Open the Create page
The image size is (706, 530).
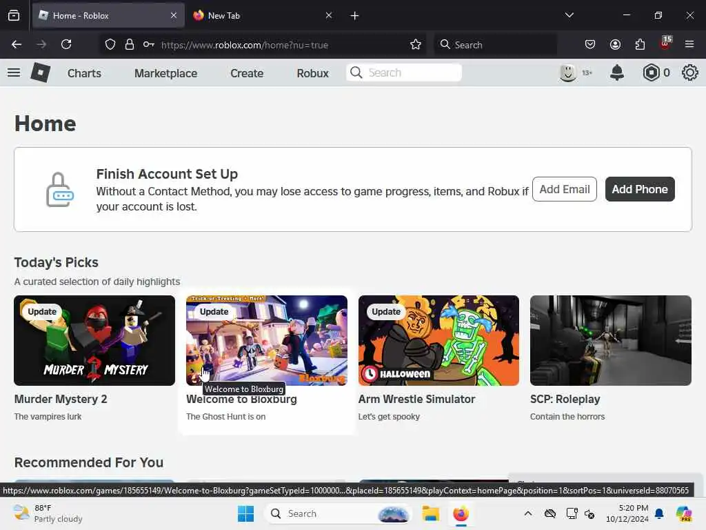tap(247, 73)
